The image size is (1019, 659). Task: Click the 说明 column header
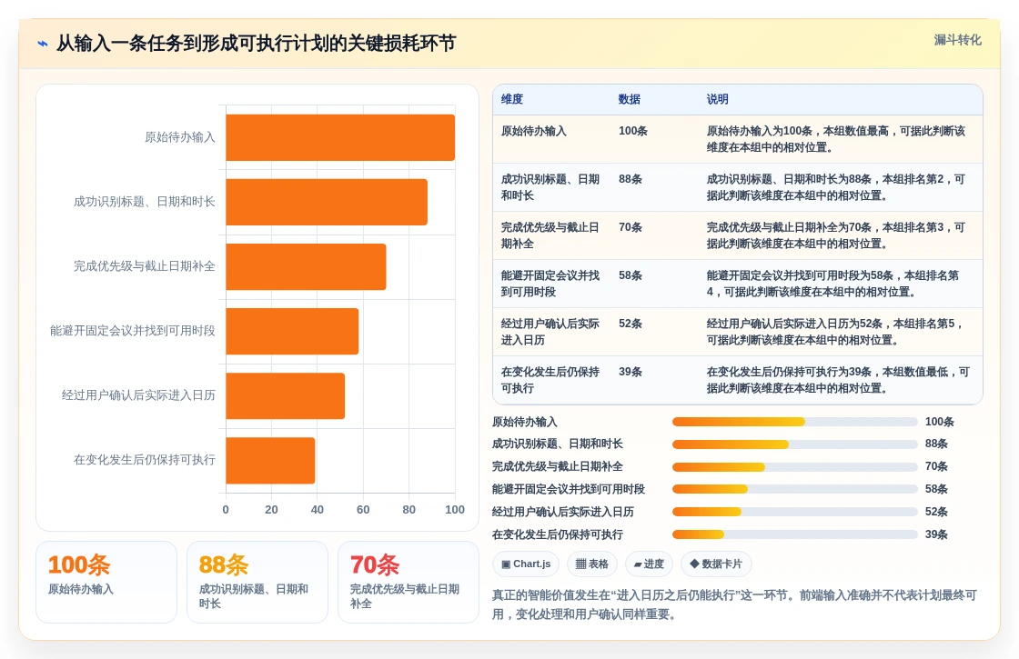pyautogui.click(x=718, y=99)
